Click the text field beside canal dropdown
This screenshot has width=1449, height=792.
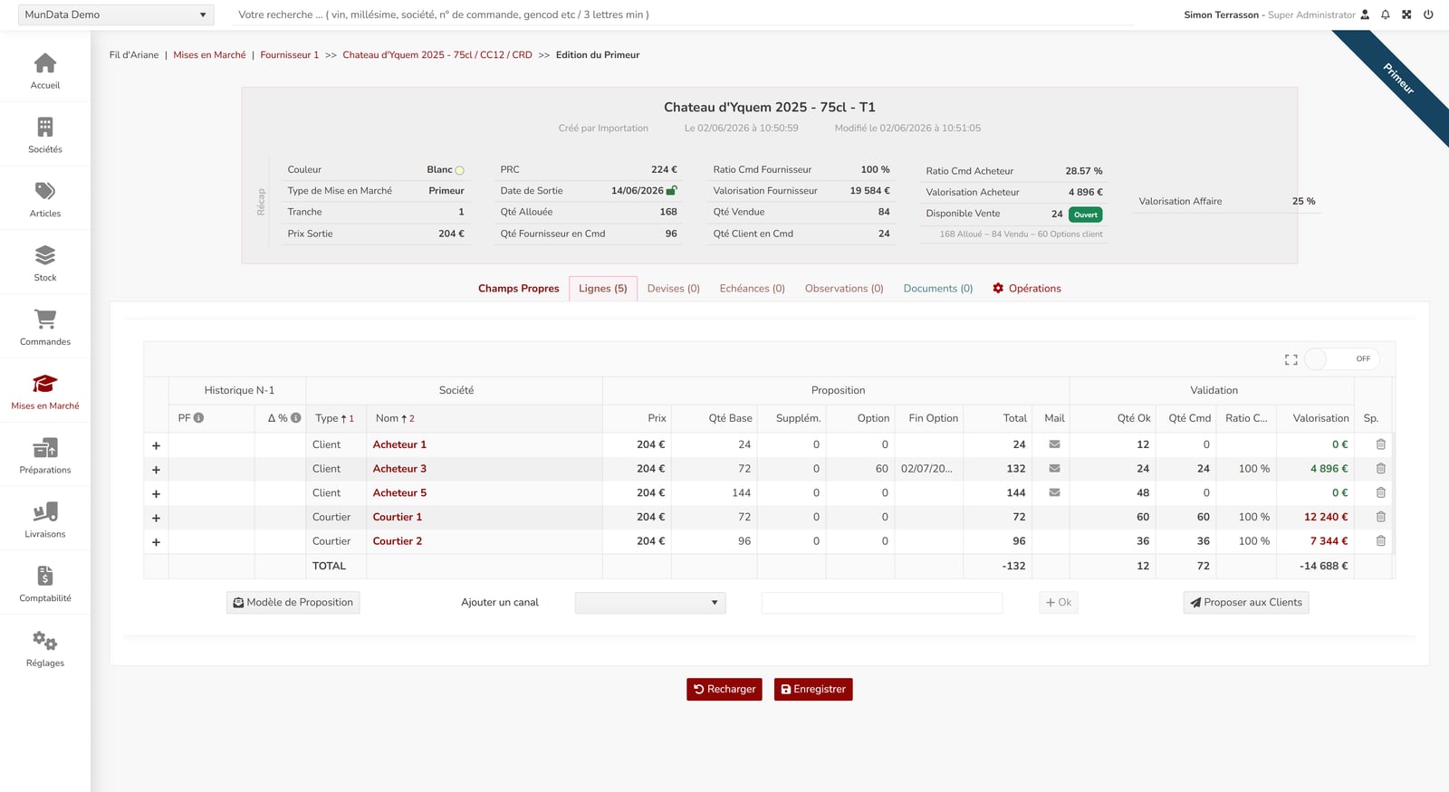882,603
